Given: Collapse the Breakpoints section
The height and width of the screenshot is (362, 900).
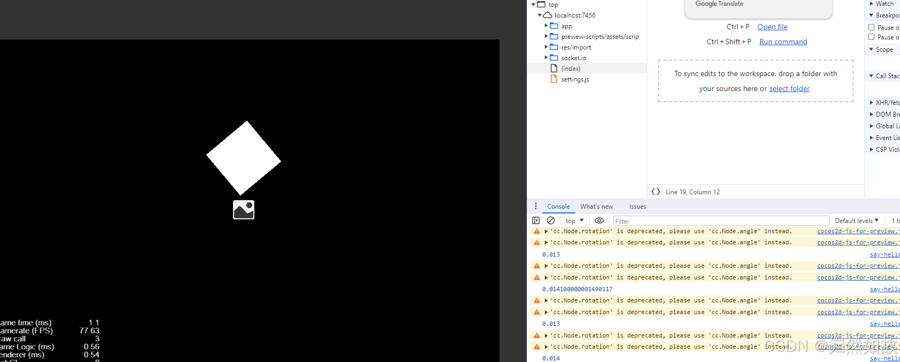Looking at the screenshot, I should pos(871,15).
